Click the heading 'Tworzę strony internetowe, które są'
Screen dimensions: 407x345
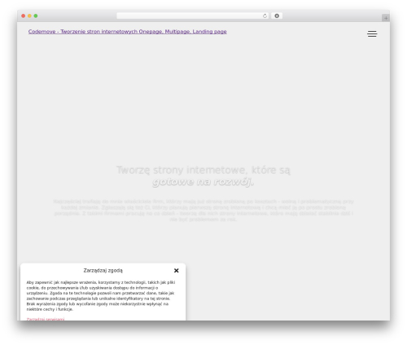203,170
